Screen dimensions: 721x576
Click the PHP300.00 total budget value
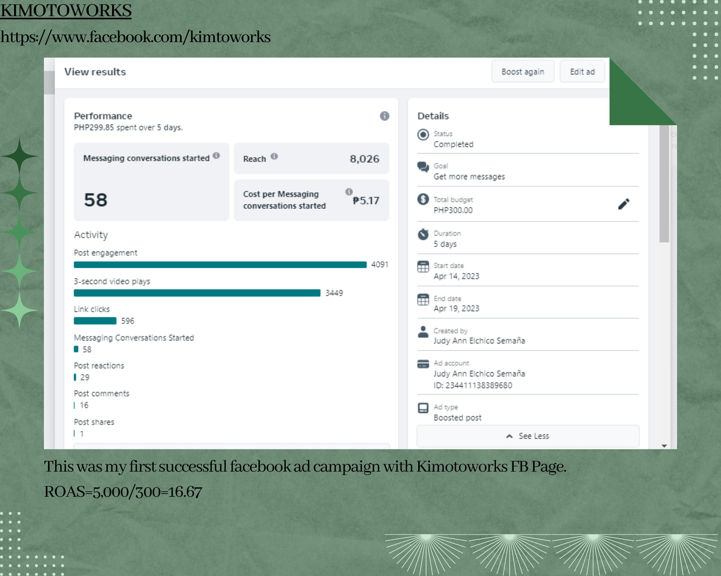453,210
